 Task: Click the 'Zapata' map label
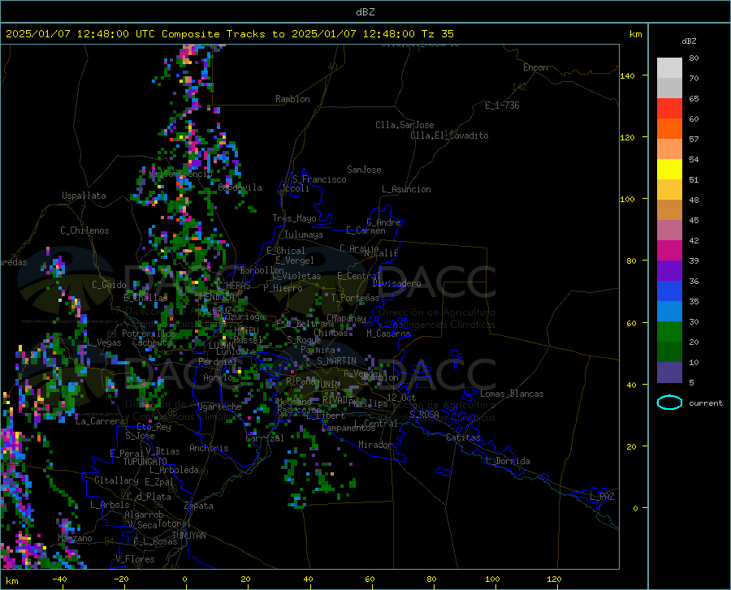click(x=199, y=506)
